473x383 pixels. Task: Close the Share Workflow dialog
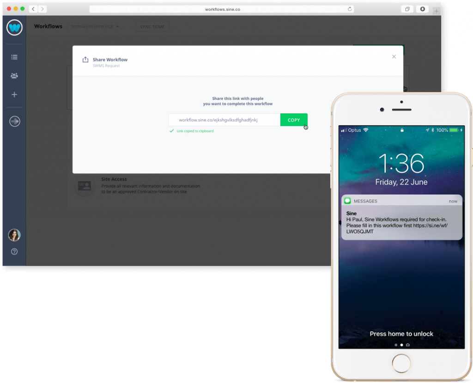point(394,56)
